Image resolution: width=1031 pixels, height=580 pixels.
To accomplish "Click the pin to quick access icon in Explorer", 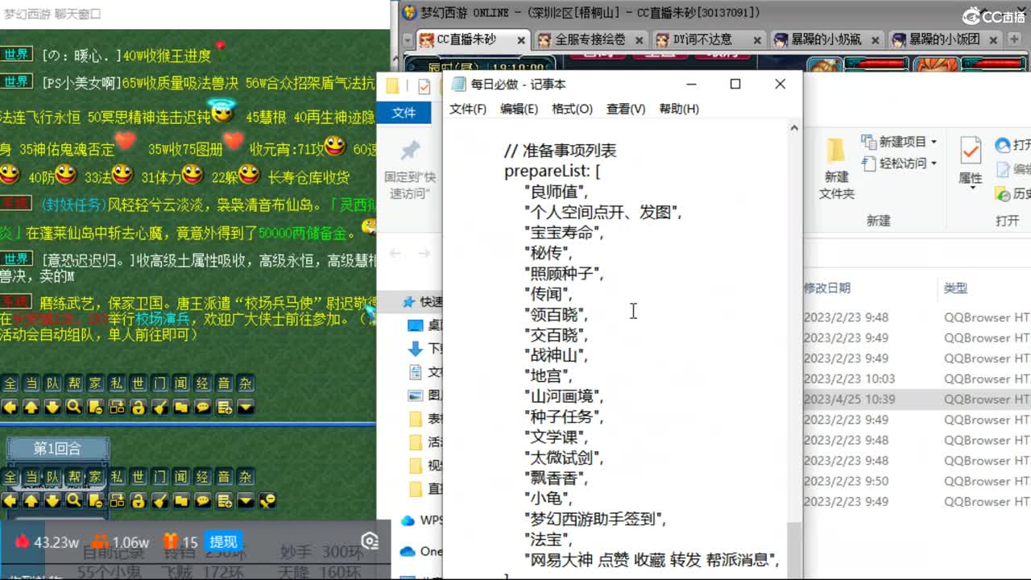I will click(411, 150).
